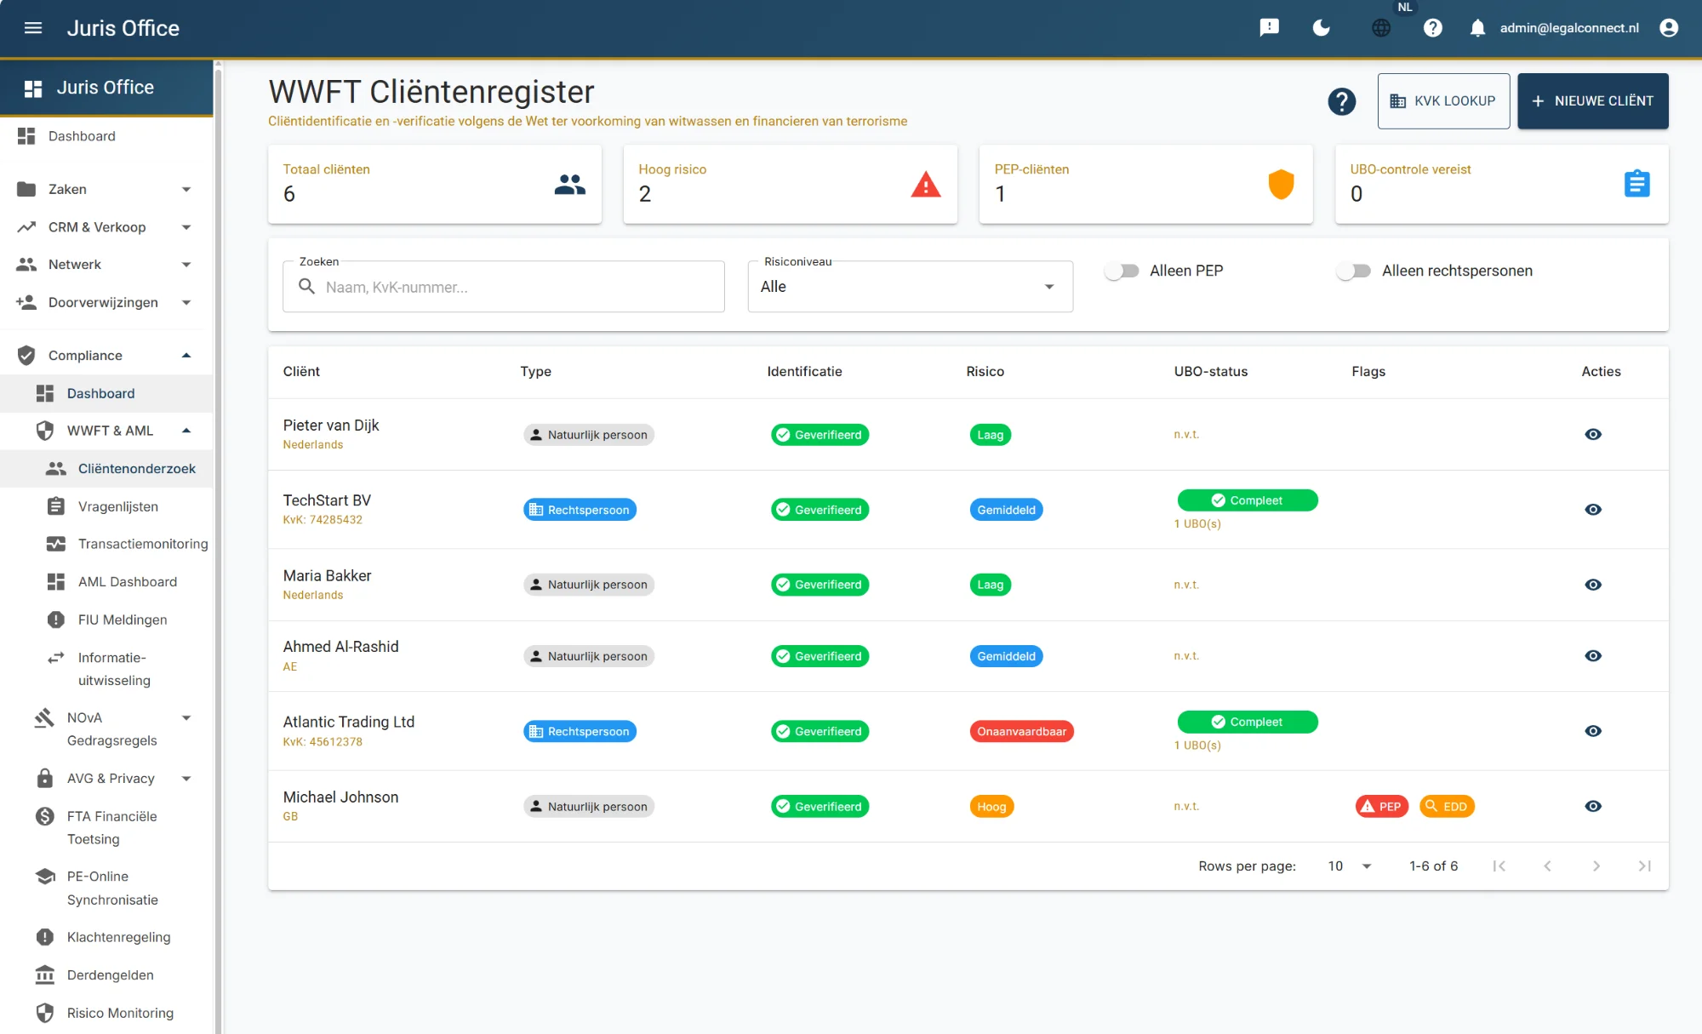Change rows per page dropdown
The image size is (1702, 1034).
point(1350,865)
